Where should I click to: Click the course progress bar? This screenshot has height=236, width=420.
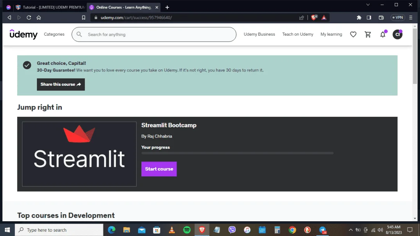point(237,153)
